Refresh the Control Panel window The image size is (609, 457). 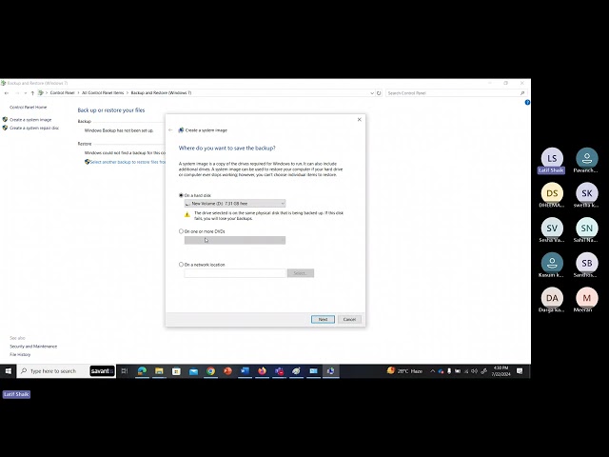click(379, 93)
